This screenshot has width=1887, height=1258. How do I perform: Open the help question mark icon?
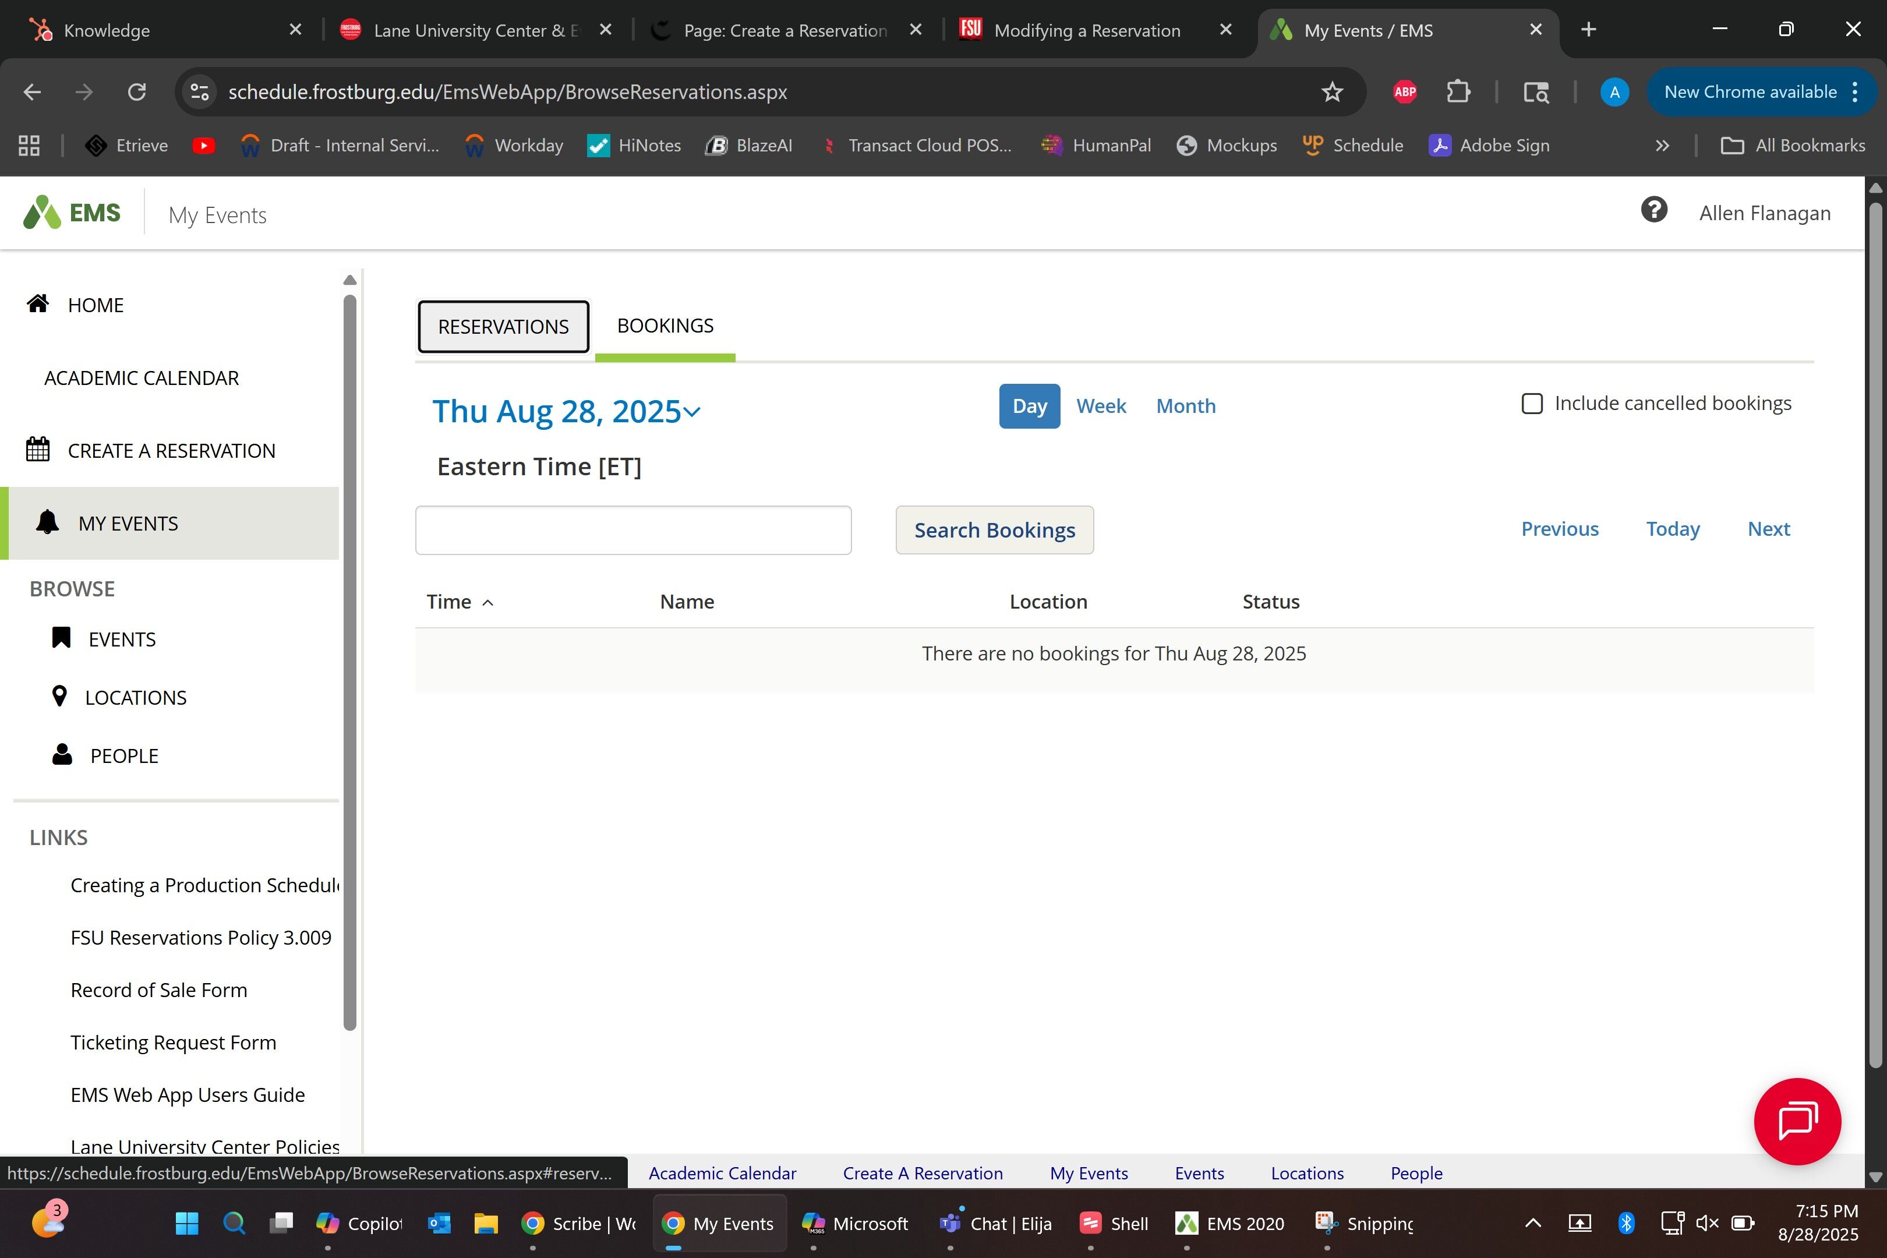(x=1653, y=211)
